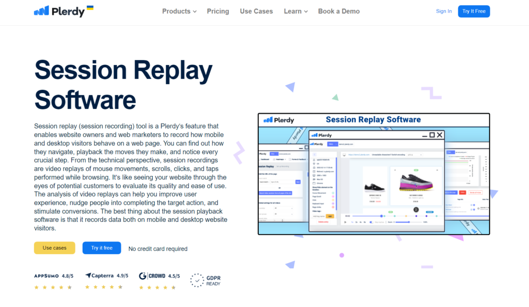
Task: Click the Session Replay Software preview image
Action: 374,174
